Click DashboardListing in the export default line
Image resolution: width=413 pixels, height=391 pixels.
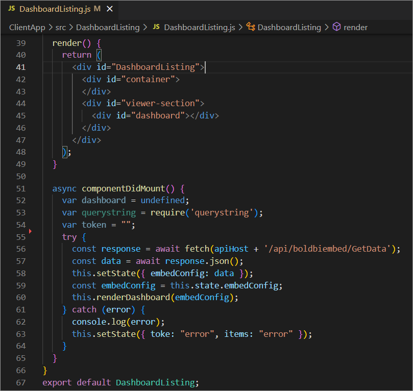click(155, 382)
